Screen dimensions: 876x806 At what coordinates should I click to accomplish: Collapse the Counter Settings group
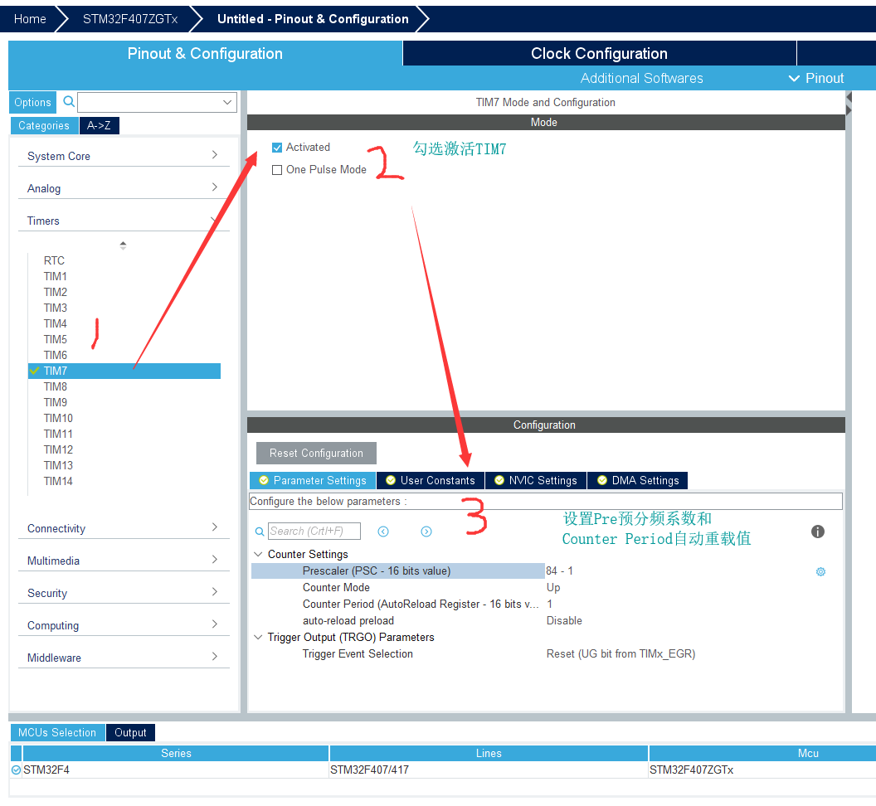coord(258,554)
